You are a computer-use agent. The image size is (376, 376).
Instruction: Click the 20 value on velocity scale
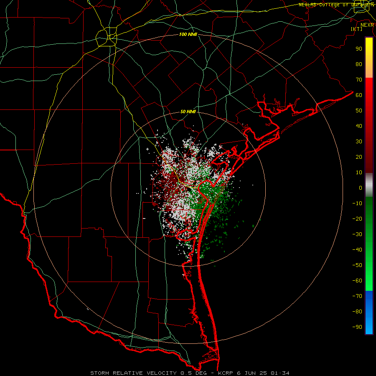pyautogui.click(x=359, y=157)
